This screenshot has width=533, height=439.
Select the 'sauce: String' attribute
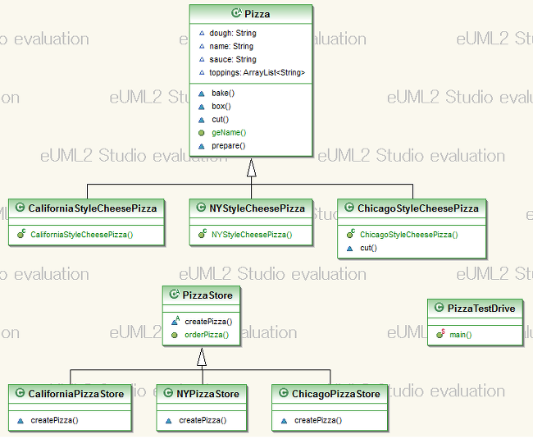tap(233, 60)
